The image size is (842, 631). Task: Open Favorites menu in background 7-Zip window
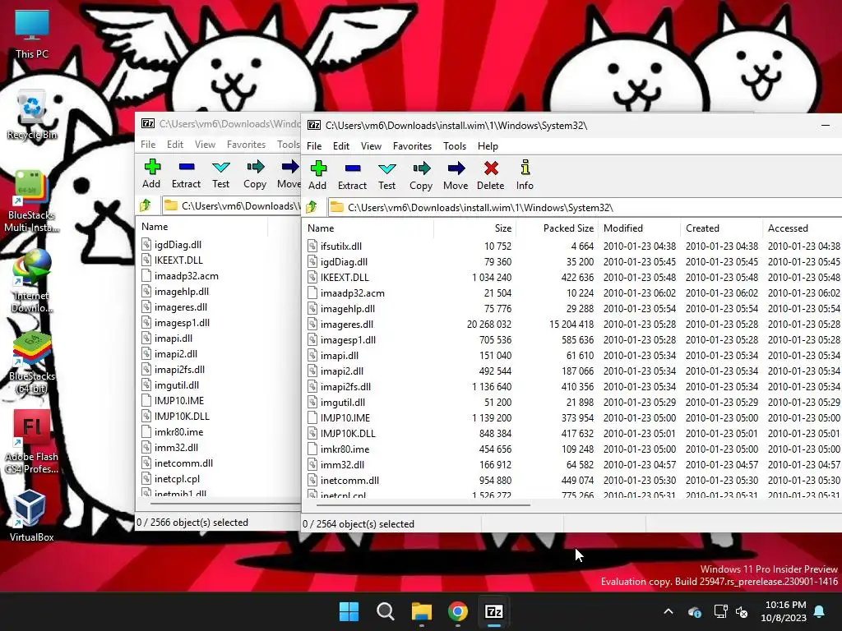(x=246, y=145)
